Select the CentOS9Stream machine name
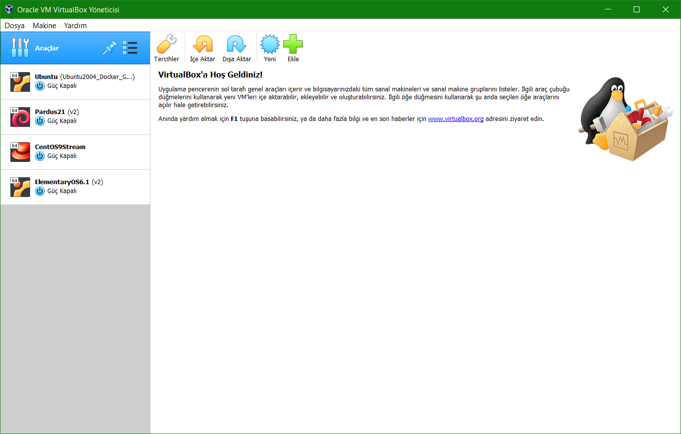Image resolution: width=681 pixels, height=434 pixels. [x=60, y=147]
